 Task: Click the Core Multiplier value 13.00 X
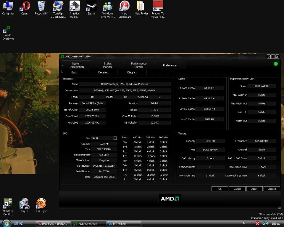coord(154,116)
